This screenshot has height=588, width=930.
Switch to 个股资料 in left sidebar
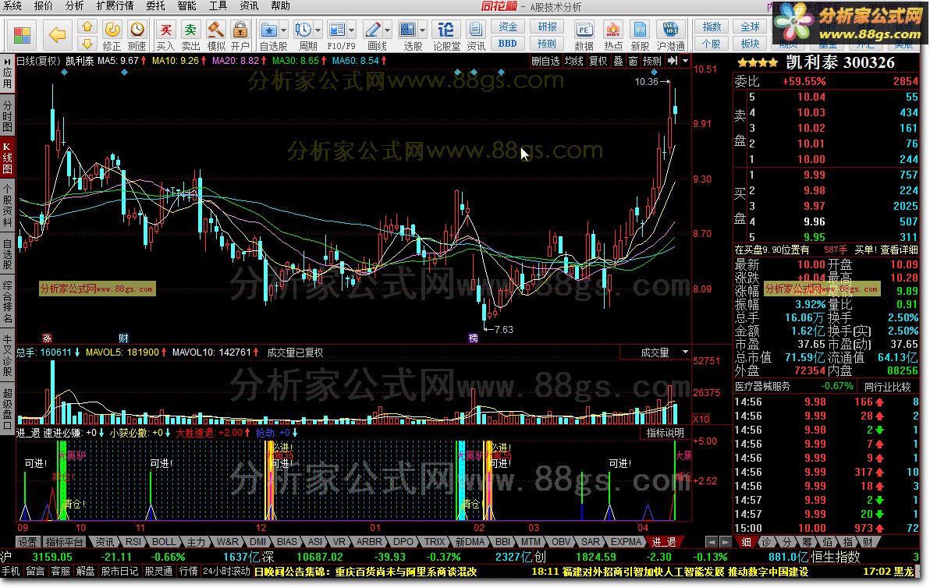(7, 205)
